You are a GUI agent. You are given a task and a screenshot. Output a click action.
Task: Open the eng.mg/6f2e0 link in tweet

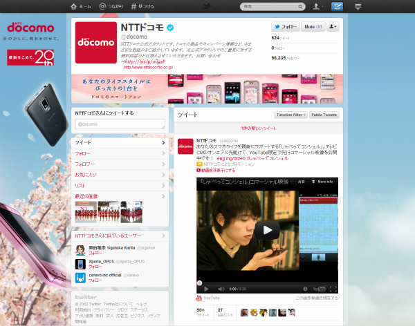click(x=231, y=158)
